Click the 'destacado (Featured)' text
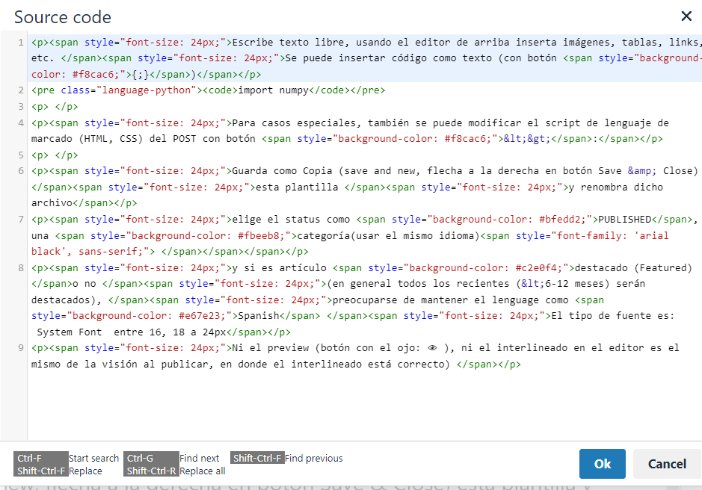 (x=633, y=267)
